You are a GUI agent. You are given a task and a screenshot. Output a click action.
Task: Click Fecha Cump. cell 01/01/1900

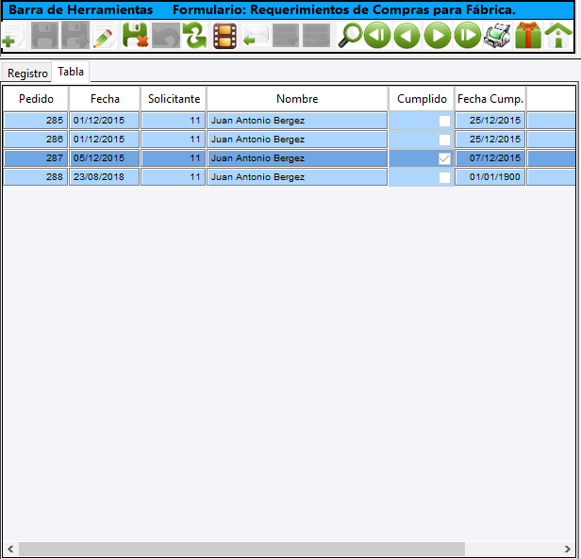490,177
